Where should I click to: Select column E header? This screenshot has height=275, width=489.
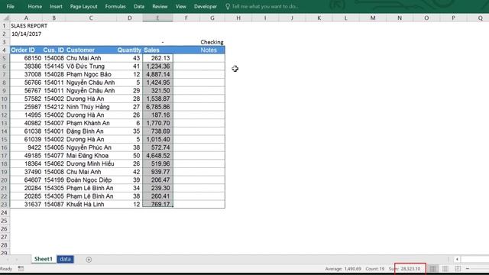click(x=157, y=18)
